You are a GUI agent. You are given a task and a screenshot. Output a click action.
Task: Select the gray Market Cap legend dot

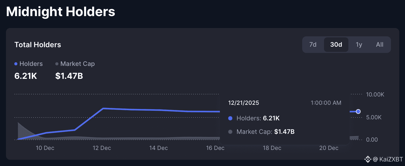57,64
